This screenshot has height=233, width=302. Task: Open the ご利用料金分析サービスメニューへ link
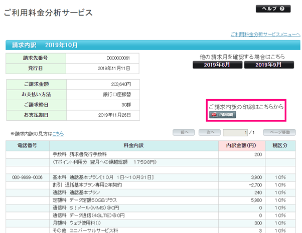coord(265,34)
